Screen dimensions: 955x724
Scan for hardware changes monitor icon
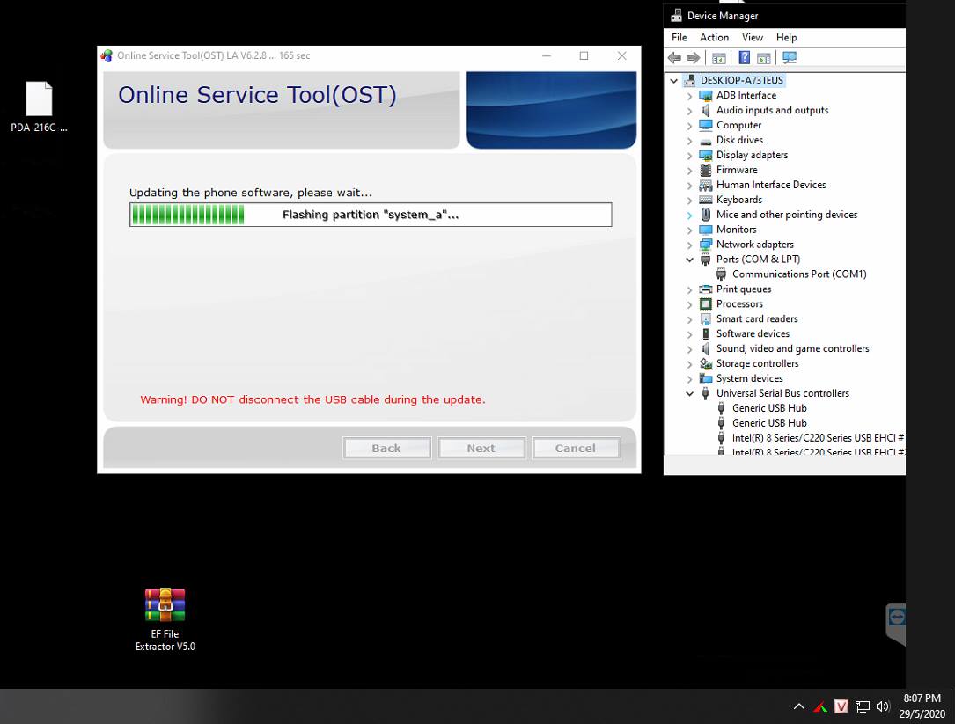point(790,58)
